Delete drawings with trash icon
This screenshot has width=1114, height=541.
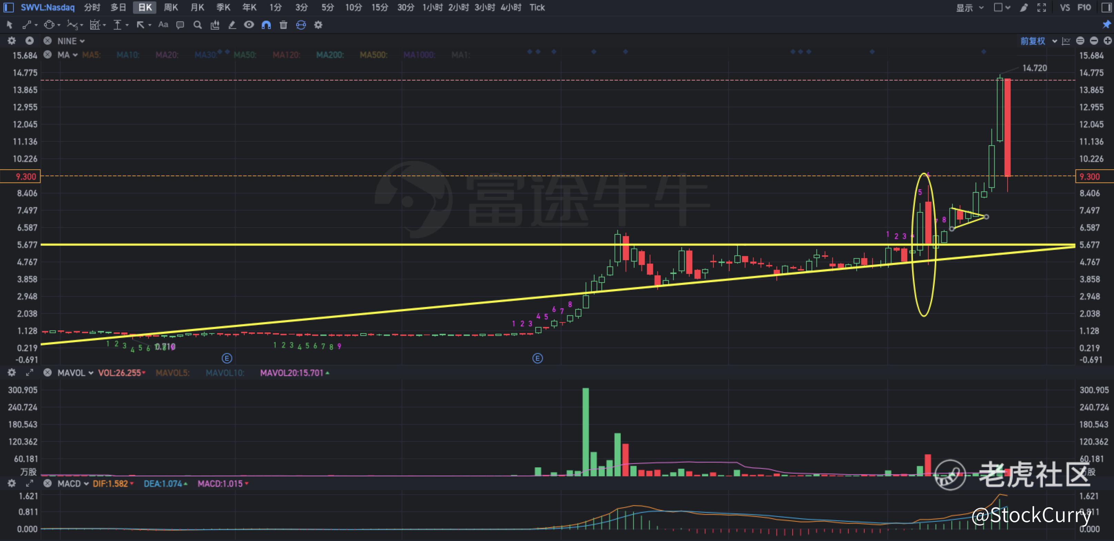coord(283,25)
